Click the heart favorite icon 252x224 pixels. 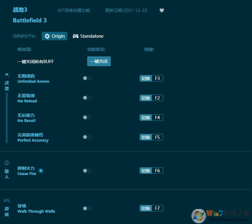point(162,10)
